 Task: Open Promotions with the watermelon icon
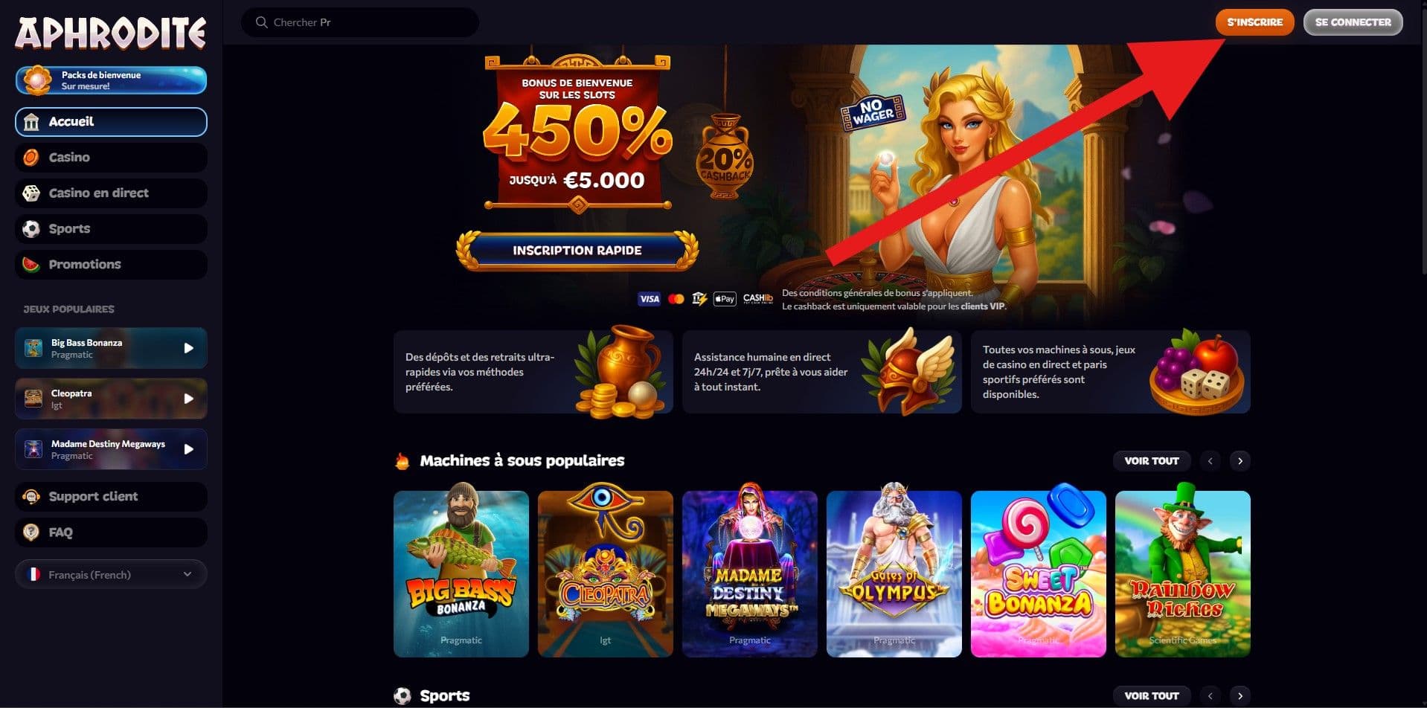[111, 265]
